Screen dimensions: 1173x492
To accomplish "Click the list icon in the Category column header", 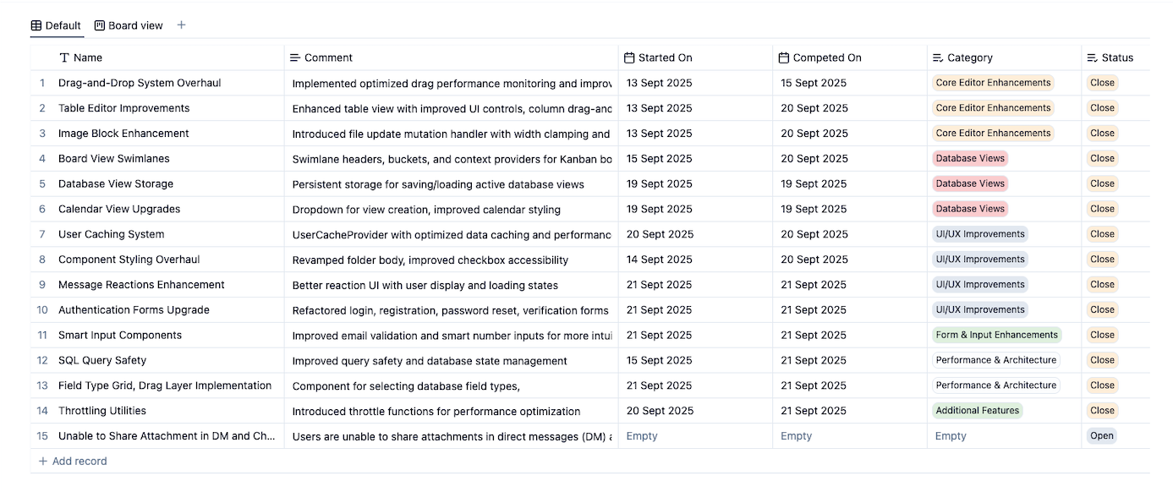I will click(938, 57).
